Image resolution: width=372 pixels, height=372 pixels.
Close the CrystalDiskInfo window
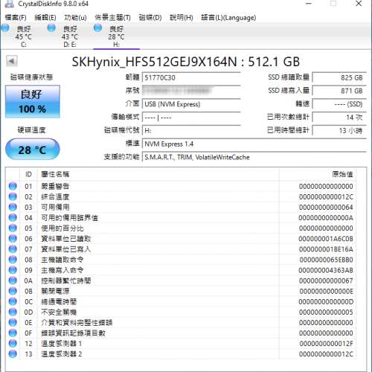pos(359,4)
